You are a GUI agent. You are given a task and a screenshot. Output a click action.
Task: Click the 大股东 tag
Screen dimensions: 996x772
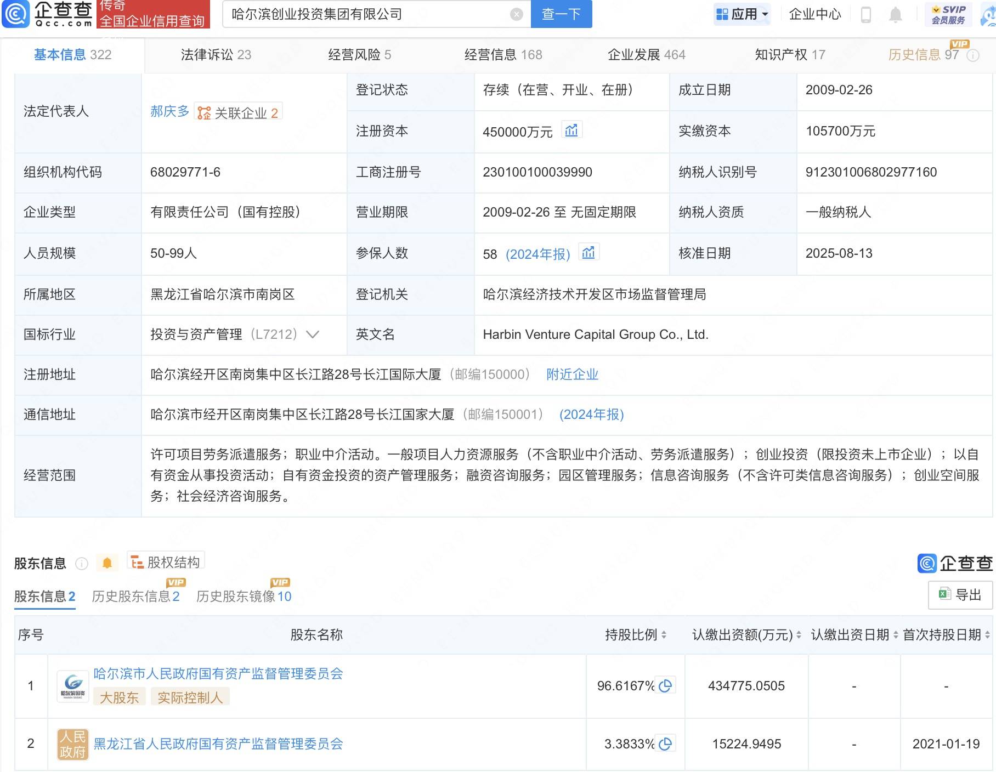[x=119, y=697]
